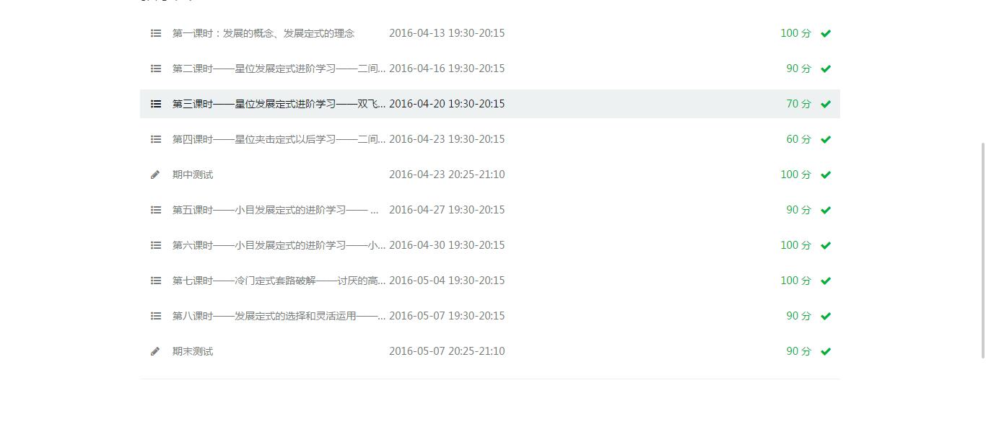This screenshot has width=986, height=432.
Task: Click the pencil icon next to 期中测试
Action: pos(155,175)
